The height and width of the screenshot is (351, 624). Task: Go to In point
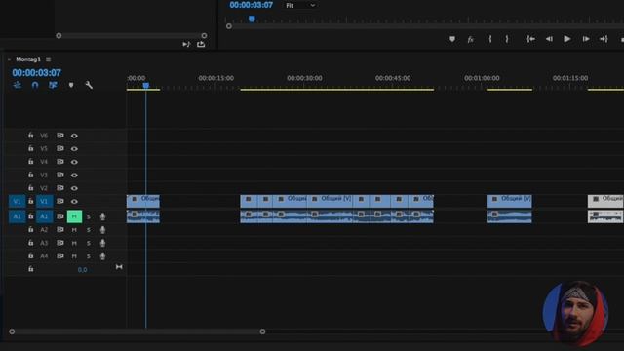point(530,39)
